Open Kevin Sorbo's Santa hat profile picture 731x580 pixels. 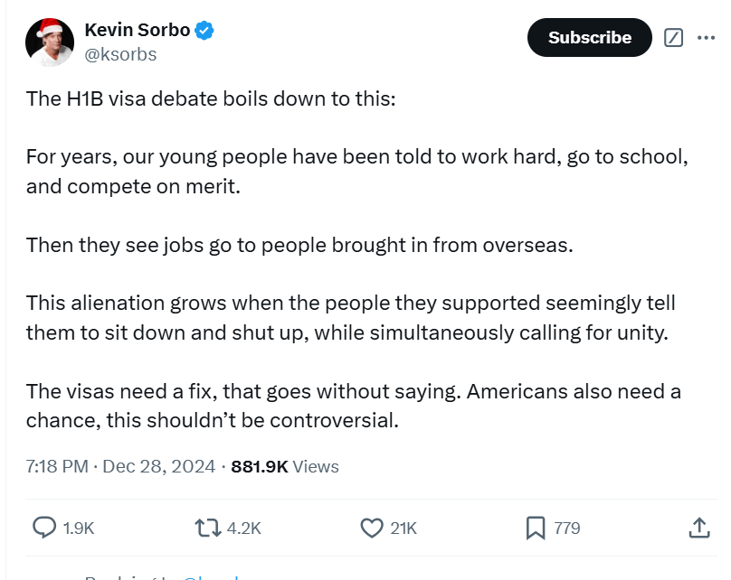(x=50, y=42)
